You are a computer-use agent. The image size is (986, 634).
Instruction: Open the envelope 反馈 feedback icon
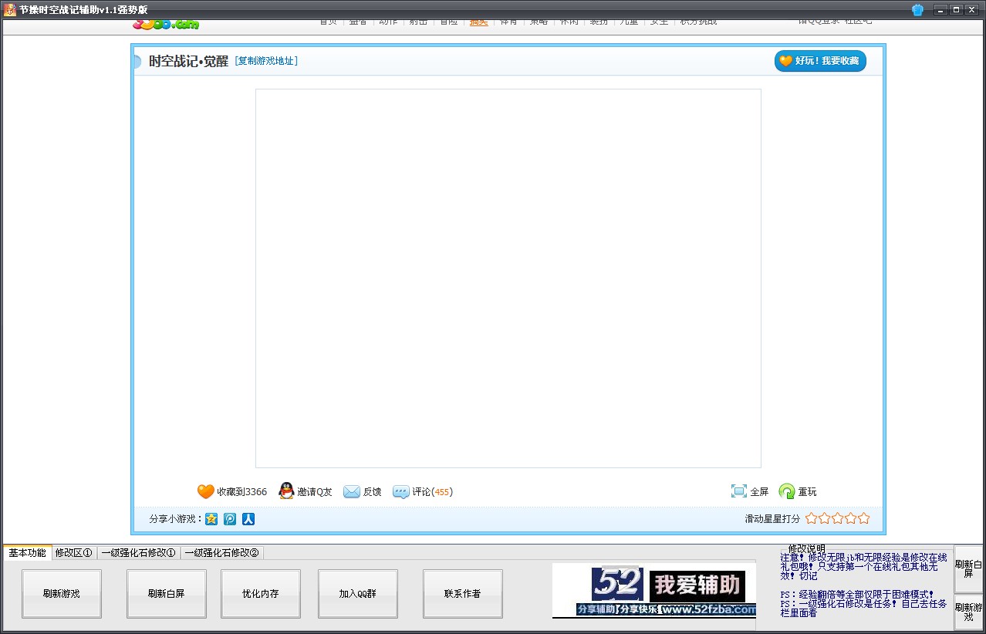352,491
